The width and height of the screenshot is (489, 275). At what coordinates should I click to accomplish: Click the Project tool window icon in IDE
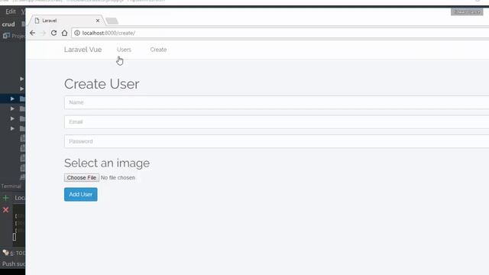(x=6, y=36)
